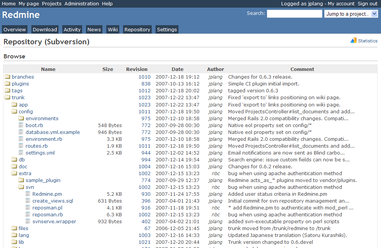Open the database.yml.example file

coord(53,132)
